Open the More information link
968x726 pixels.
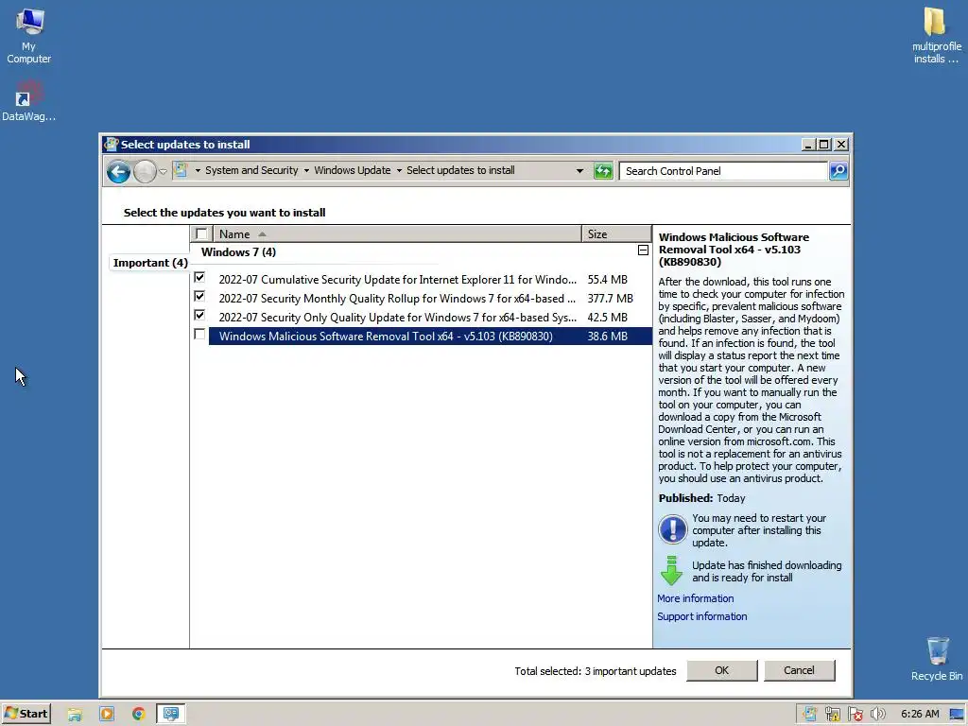tap(695, 598)
